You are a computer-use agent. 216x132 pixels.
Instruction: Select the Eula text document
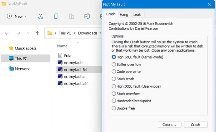[x=68, y=56]
